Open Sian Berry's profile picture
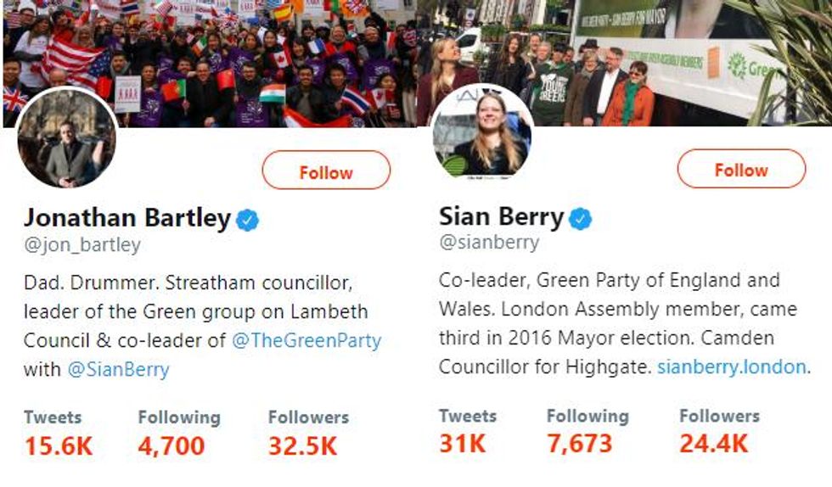The image size is (832, 487). click(482, 132)
